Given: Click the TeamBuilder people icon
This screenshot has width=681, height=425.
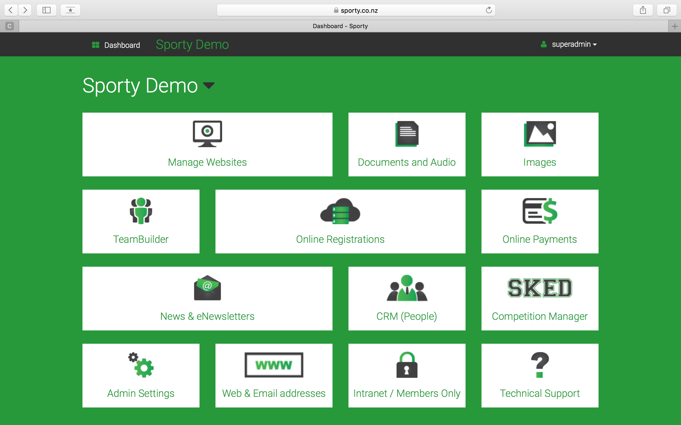Looking at the screenshot, I should 141,211.
